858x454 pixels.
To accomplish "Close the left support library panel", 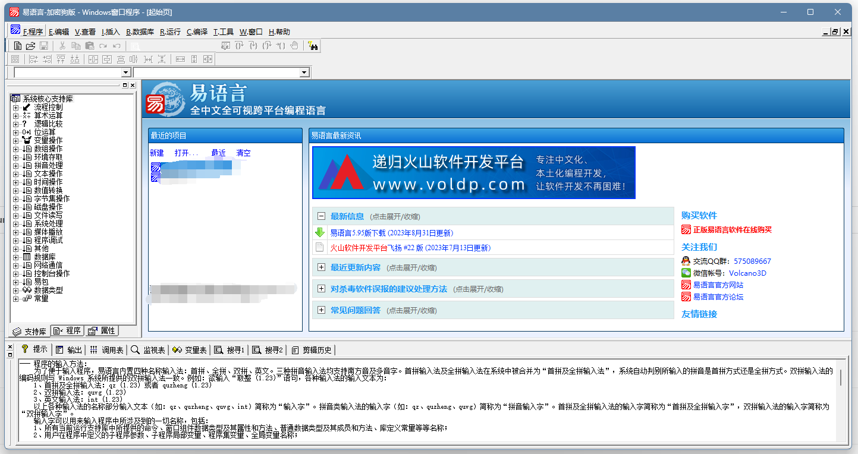I will point(133,86).
